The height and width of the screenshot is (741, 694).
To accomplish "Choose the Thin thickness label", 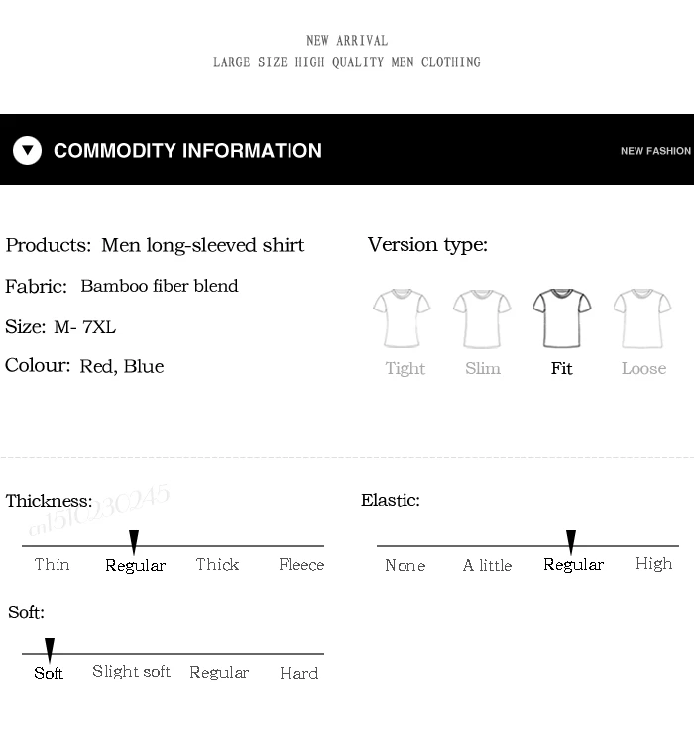I will coord(52,564).
